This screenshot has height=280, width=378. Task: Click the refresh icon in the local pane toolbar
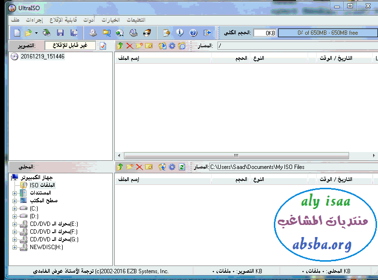pos(182,167)
